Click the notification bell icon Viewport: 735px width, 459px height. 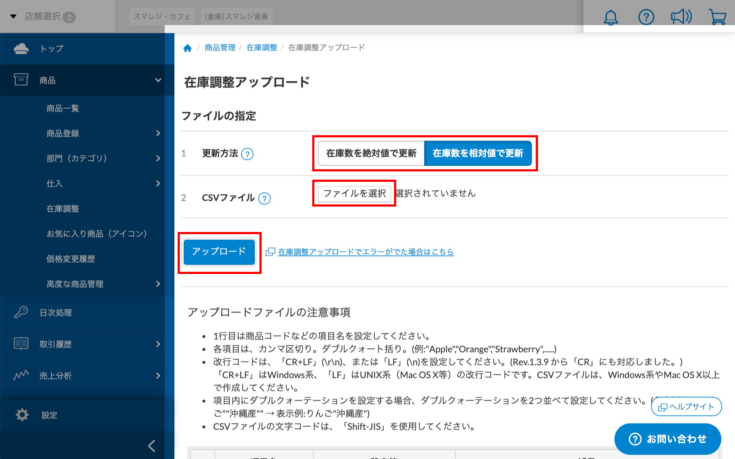610,17
